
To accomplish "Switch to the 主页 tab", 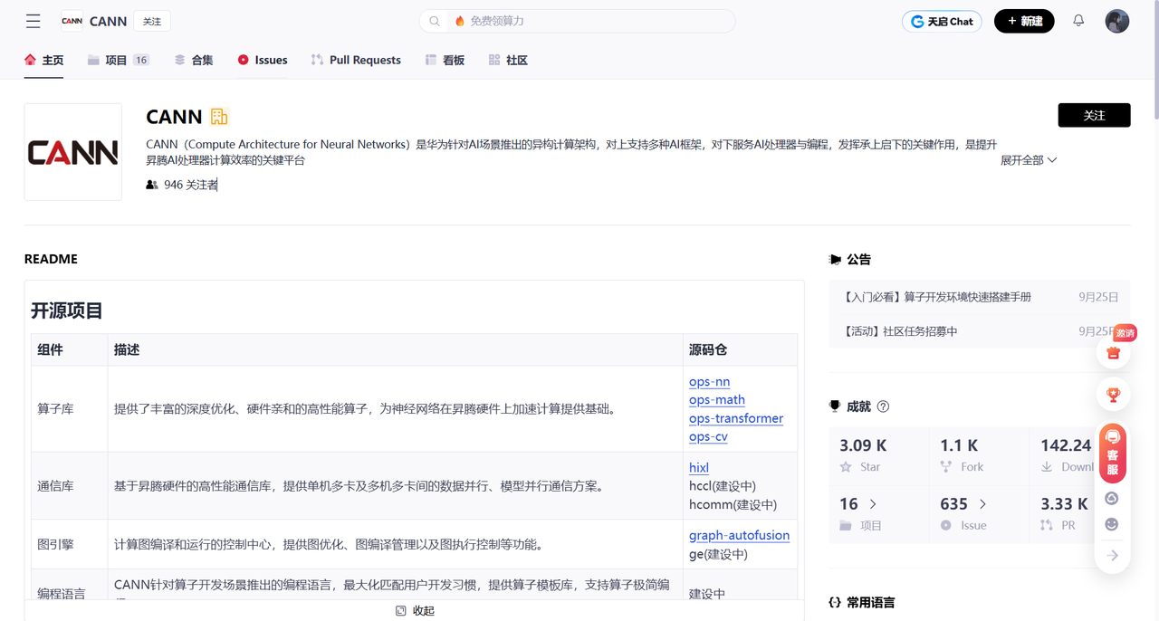I will [43, 60].
